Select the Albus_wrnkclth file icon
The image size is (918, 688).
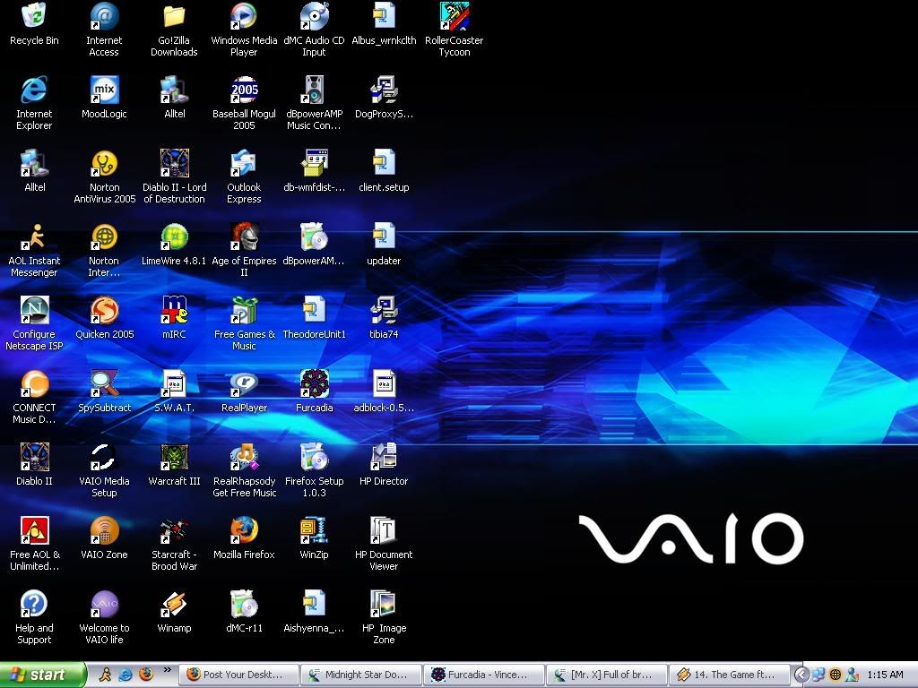(384, 16)
